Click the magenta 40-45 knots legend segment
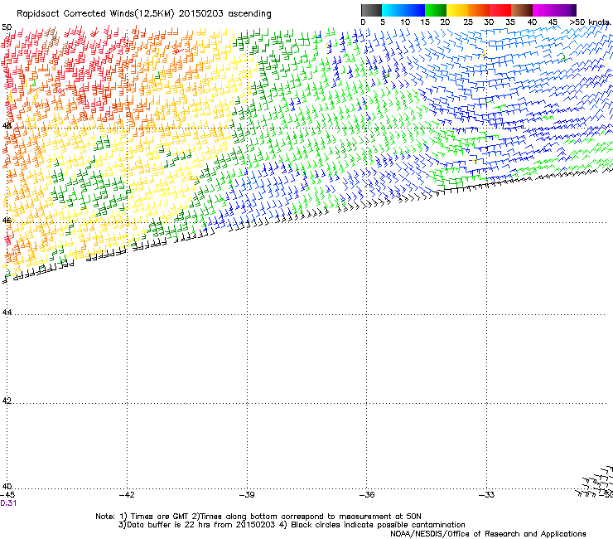 coord(543,10)
